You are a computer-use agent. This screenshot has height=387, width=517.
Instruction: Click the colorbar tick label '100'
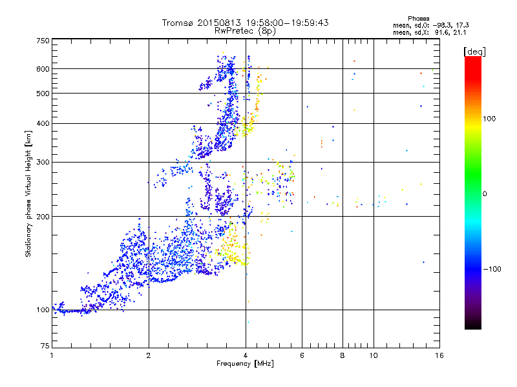point(489,119)
